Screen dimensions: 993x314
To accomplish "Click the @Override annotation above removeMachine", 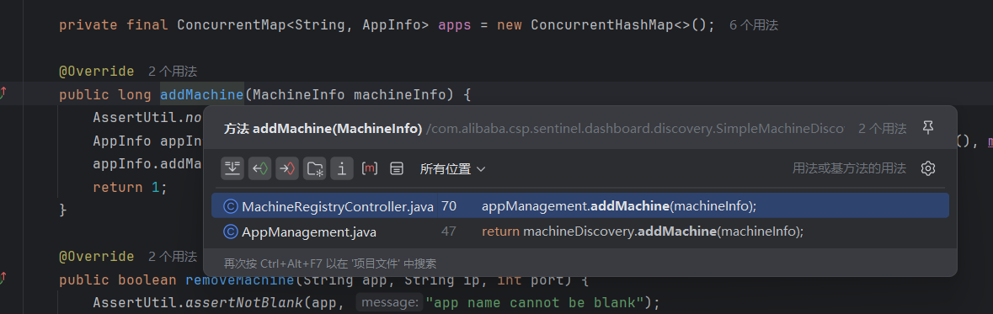I will coord(96,257).
